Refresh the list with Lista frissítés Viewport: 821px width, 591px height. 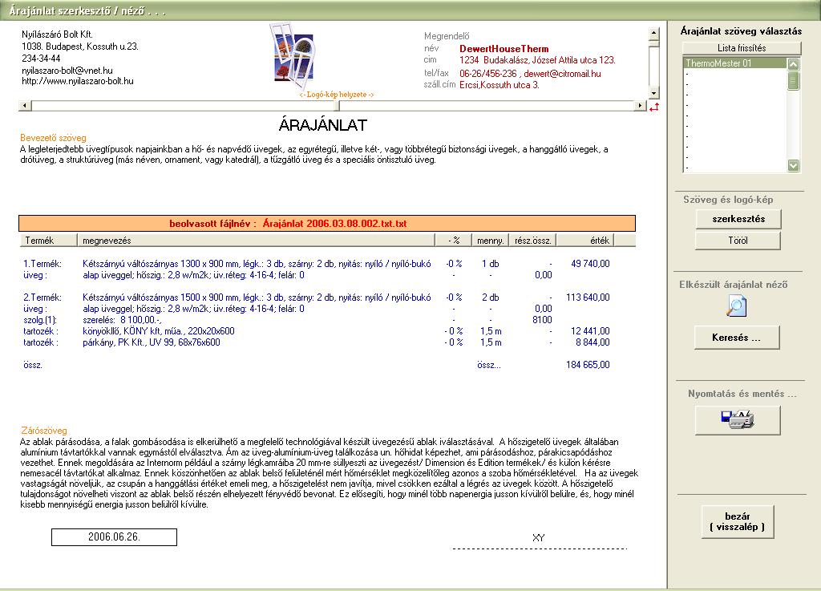(742, 47)
